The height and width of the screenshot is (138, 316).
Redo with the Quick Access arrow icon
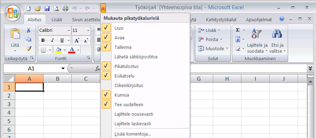tap(87, 8)
